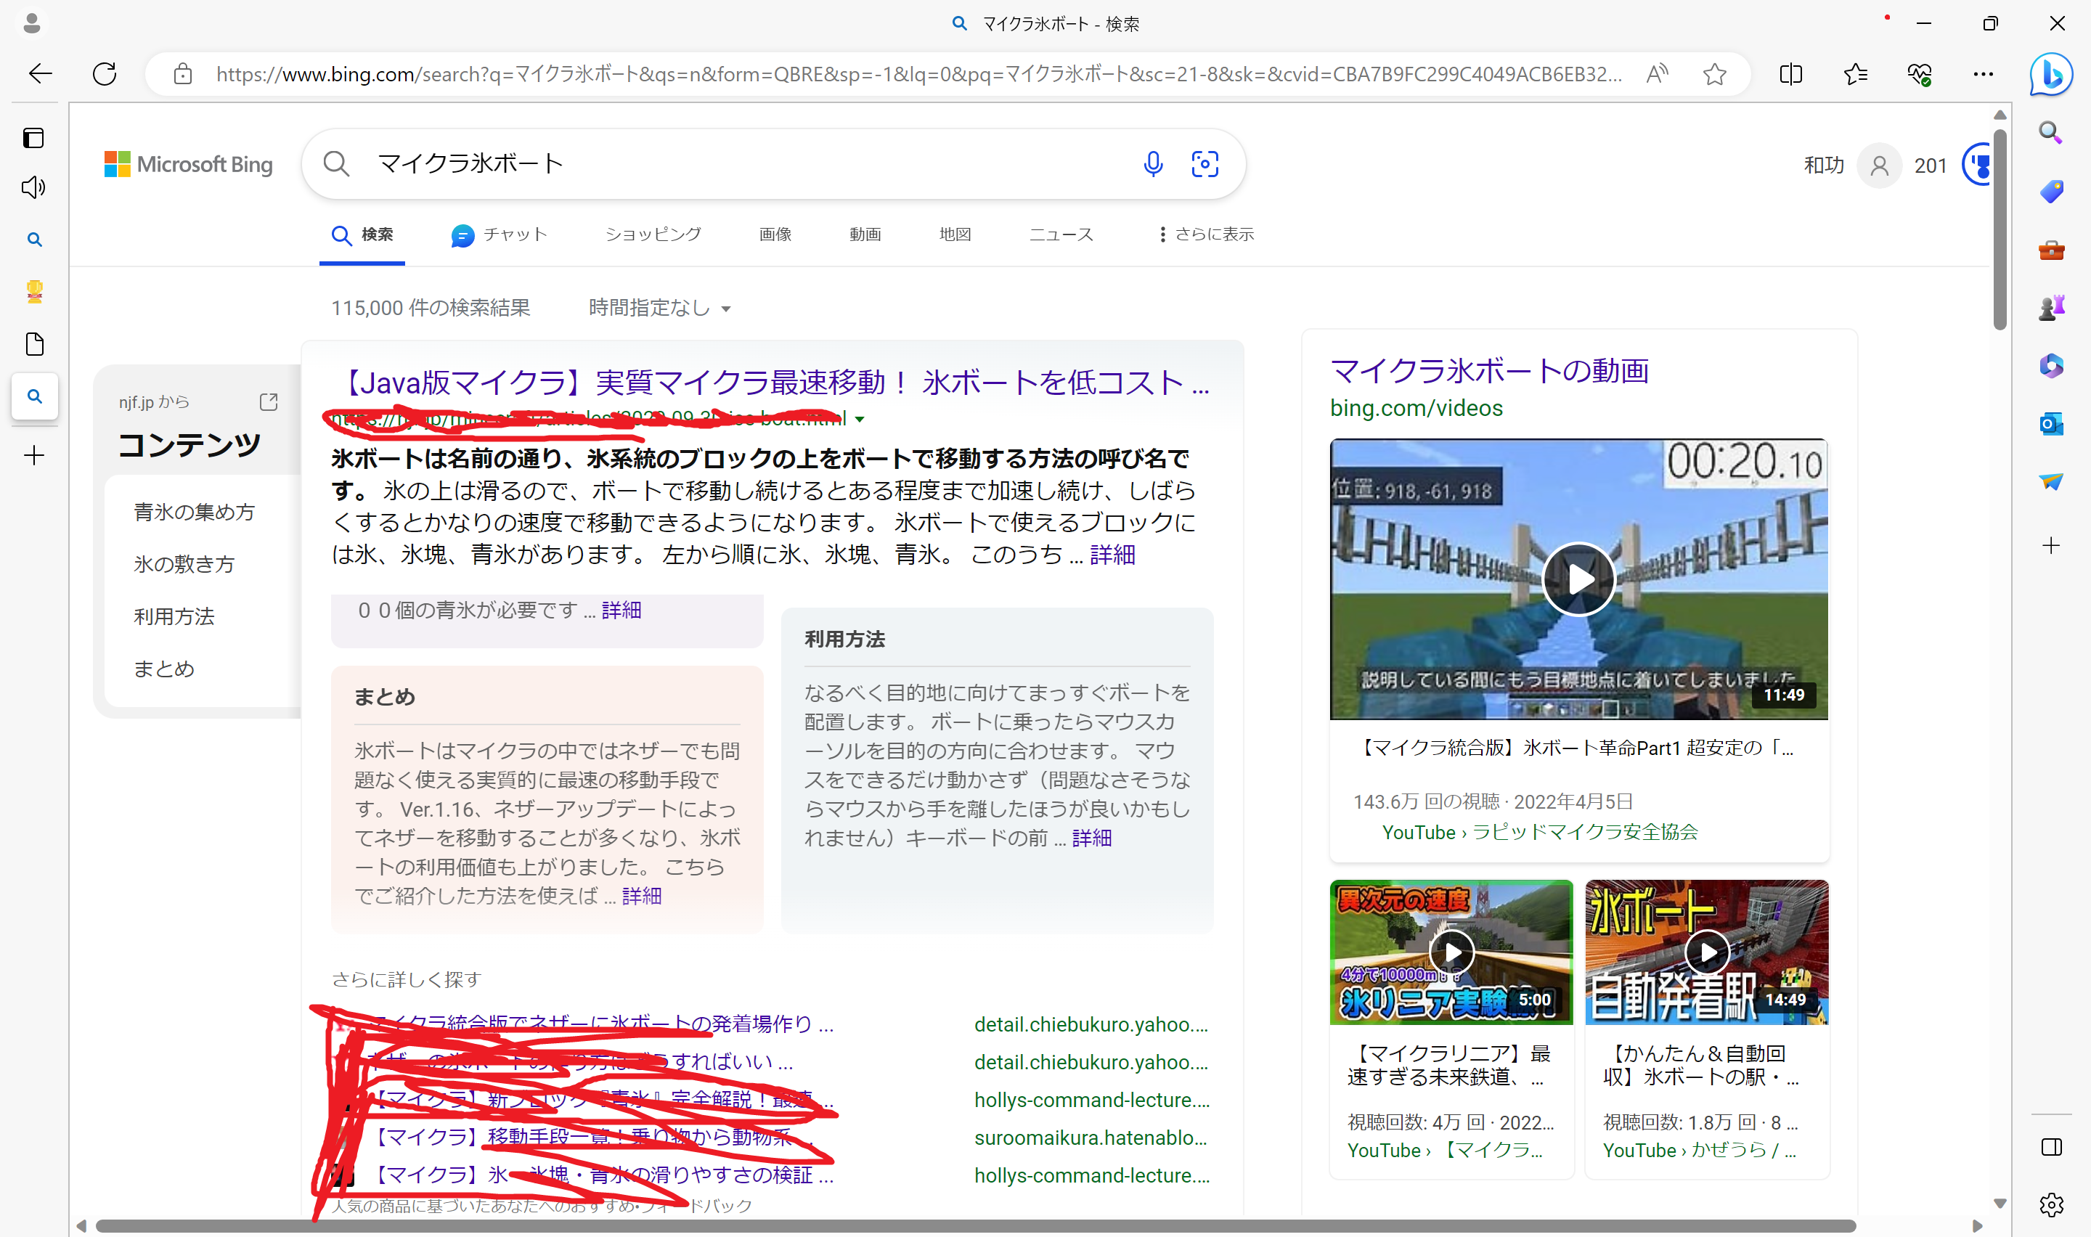
Task: Play the 氷リニア実験 5:00 video thumbnail
Action: 1451,952
